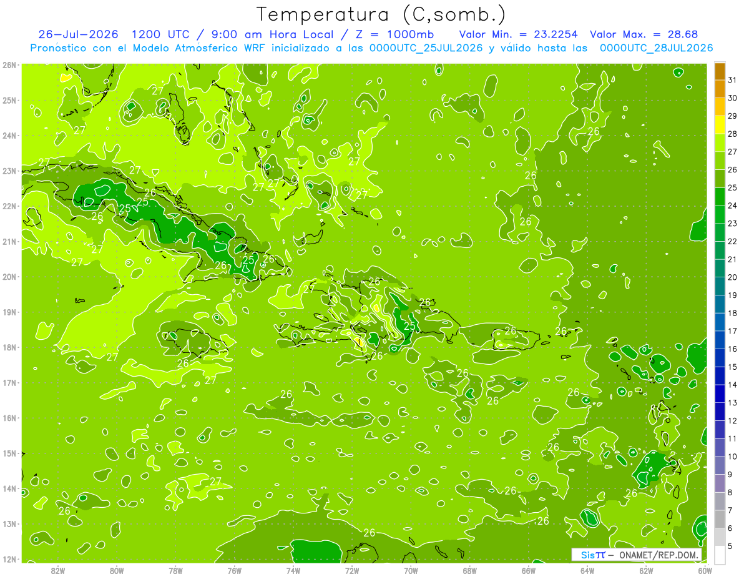Click the '20' color scale label
749x579 pixels.
coord(733,277)
